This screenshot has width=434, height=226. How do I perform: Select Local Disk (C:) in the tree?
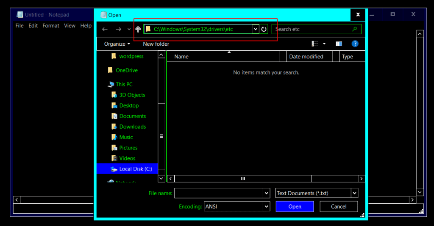[x=127, y=169]
